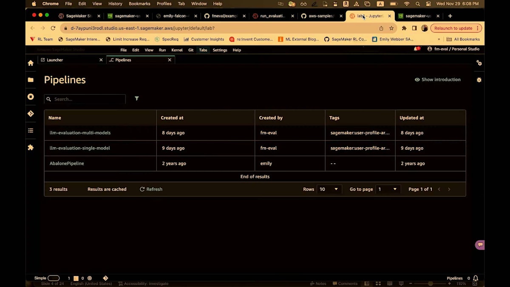510x287 pixels.
Task: Open the Chrome Bookmarks menu
Action: (x=139, y=4)
